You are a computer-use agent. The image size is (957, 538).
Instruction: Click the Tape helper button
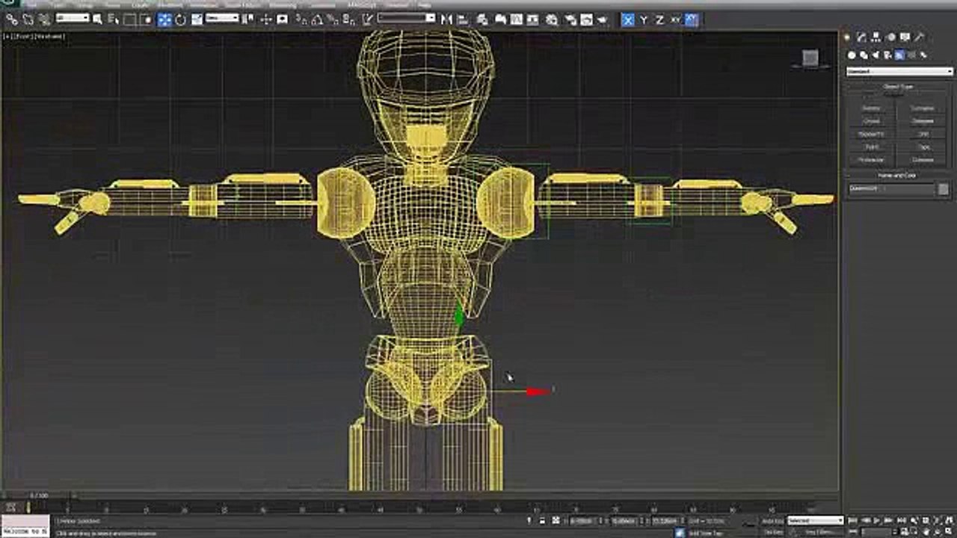coord(923,147)
